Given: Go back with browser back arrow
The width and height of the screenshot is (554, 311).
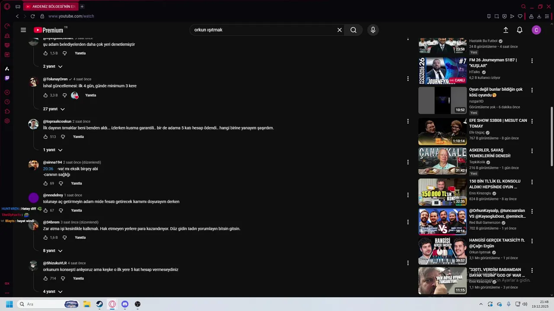Looking at the screenshot, I should pos(17,16).
